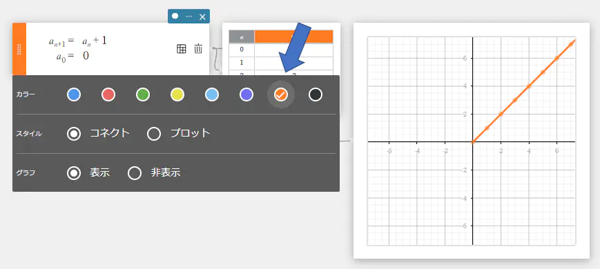The image size is (600, 269).
Task: Delete the sequence with the trash icon
Action: point(198,49)
